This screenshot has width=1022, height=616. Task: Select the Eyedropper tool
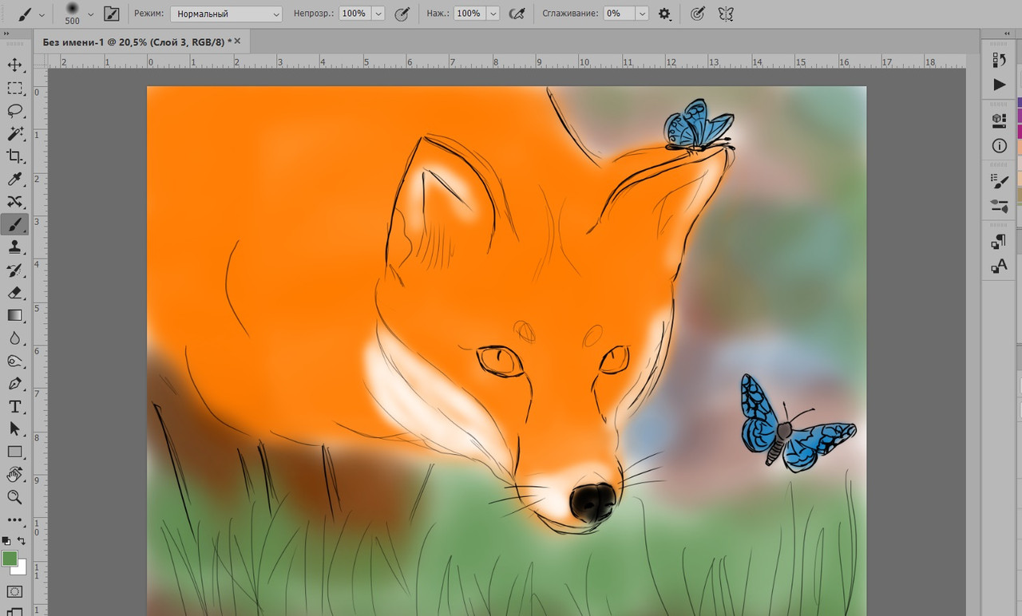14,180
